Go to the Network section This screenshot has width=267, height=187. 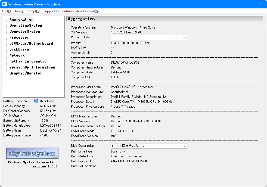pyautogui.click(x=17, y=55)
